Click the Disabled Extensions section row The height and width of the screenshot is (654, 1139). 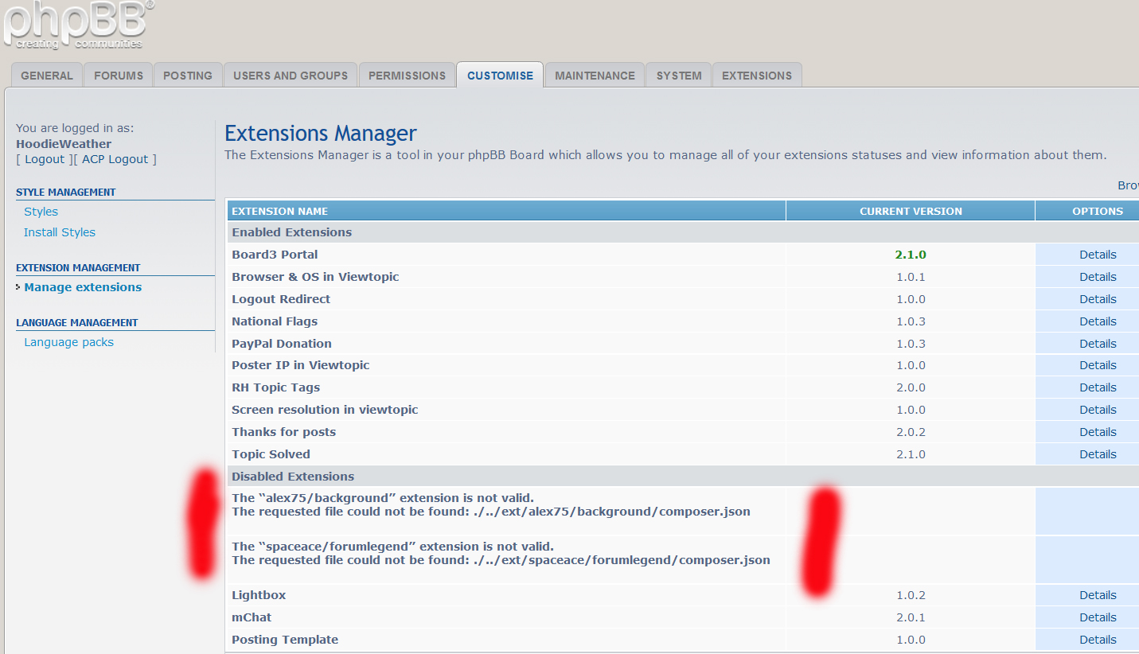tap(683, 477)
